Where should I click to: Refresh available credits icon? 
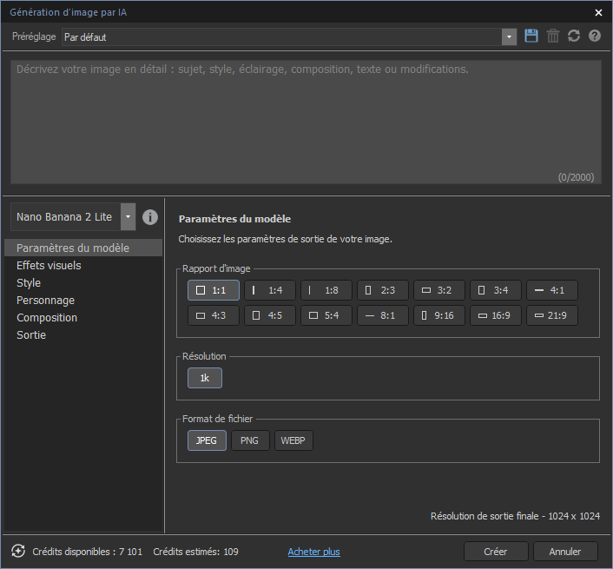tap(18, 551)
